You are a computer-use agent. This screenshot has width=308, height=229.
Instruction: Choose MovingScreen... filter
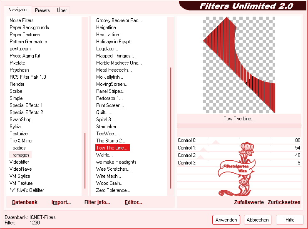pos(112,84)
